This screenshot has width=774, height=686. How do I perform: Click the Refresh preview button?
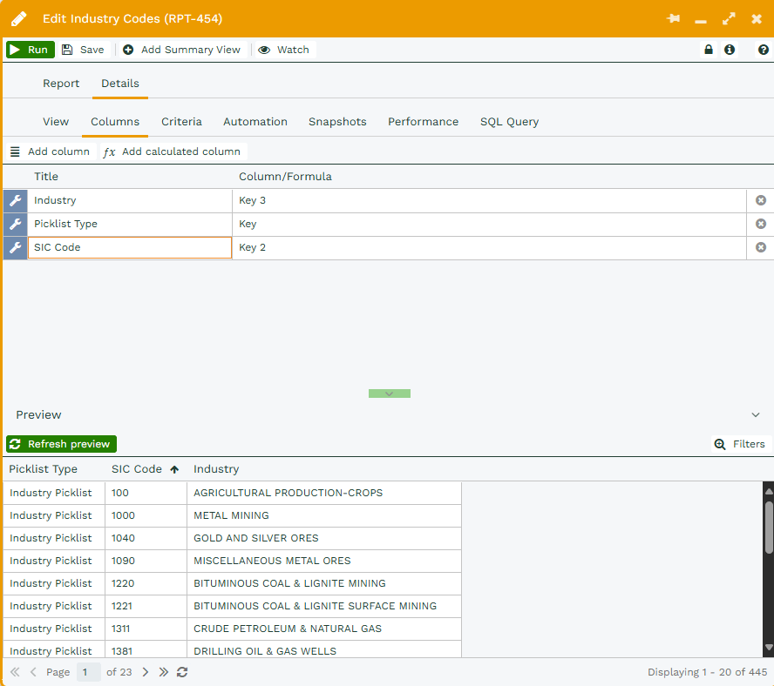coord(61,444)
